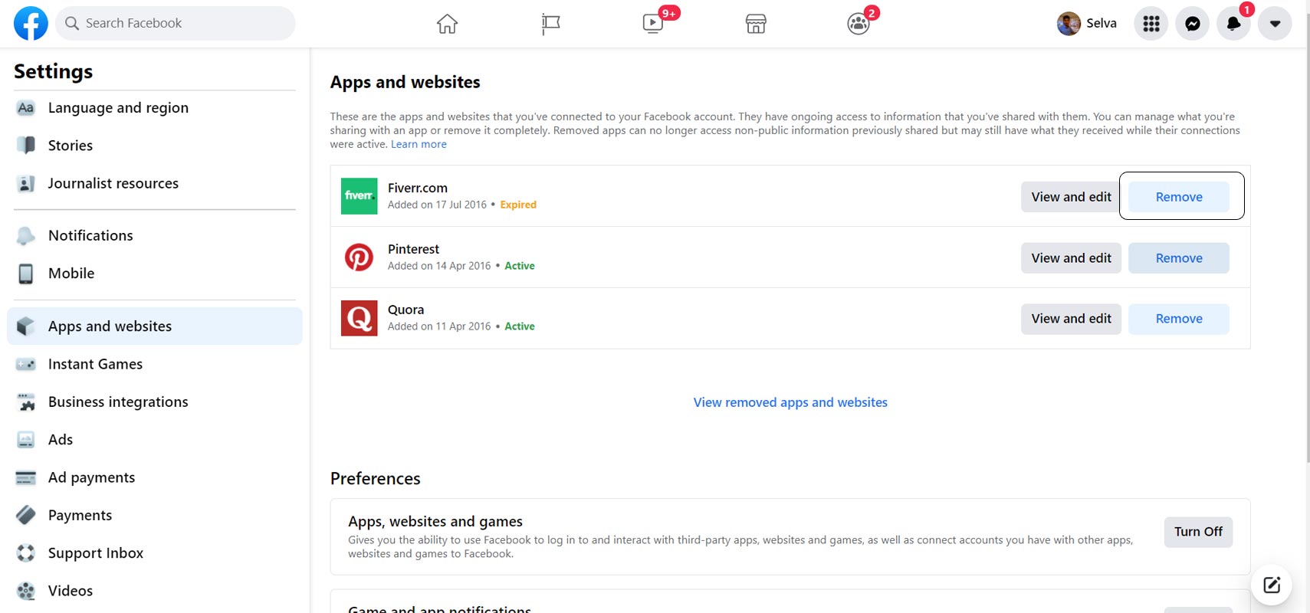Viewport: 1310px width, 613px height.
Task: Click the Notifications sidebar bell icon
Action: pos(26,235)
